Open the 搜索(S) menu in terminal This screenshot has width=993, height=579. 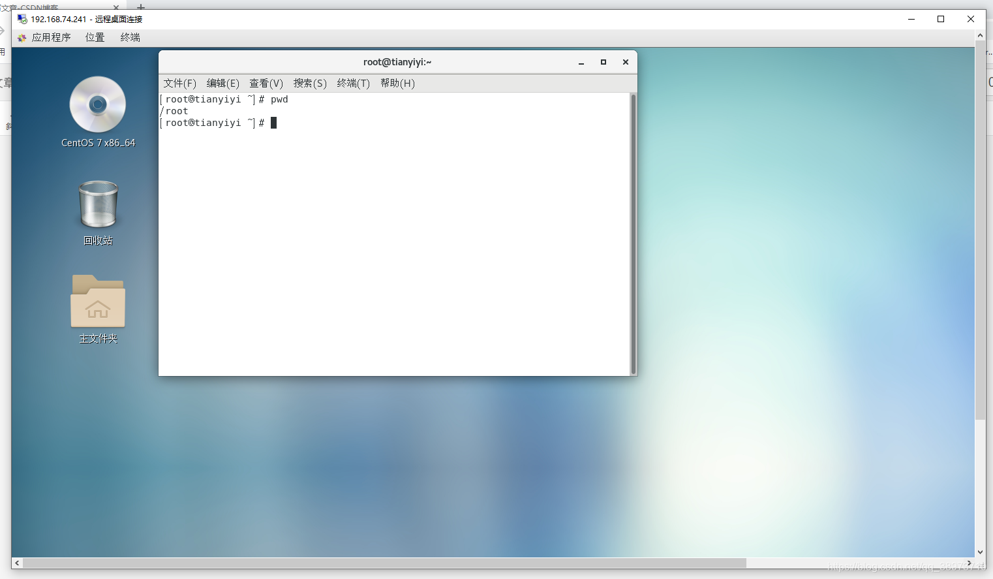(x=310, y=83)
